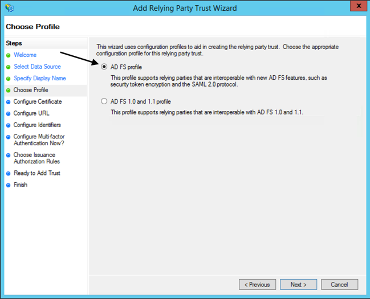This screenshot has height=299, width=370.
Task: Click the Configure Certificate step text
Action: point(38,101)
